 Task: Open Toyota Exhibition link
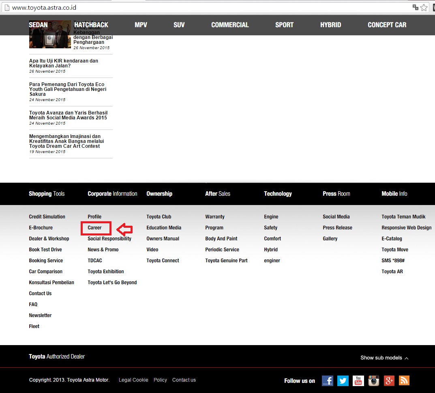click(106, 271)
